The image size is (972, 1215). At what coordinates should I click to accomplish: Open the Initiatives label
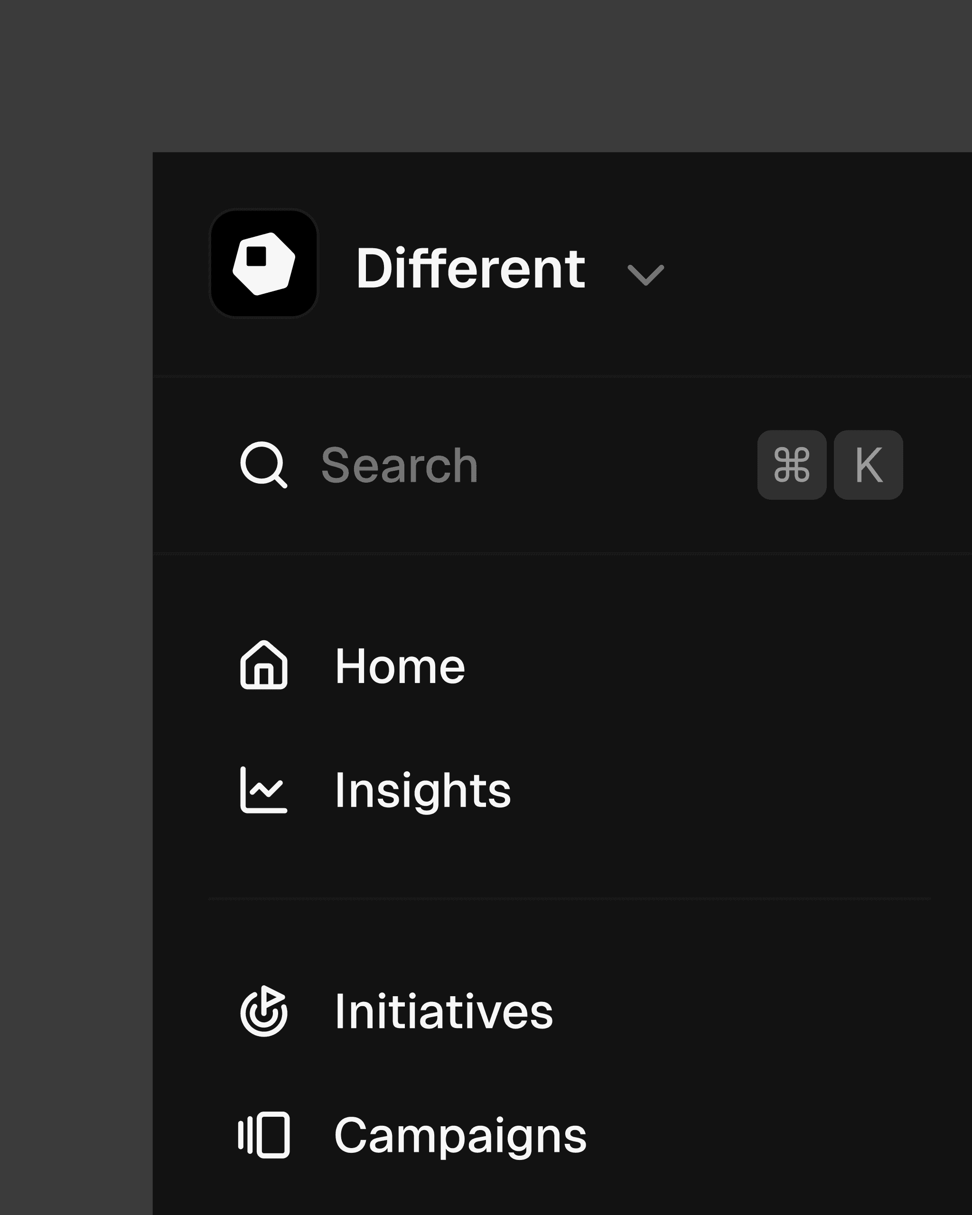(x=443, y=1012)
